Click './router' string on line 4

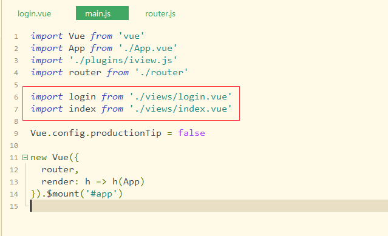(x=162, y=72)
